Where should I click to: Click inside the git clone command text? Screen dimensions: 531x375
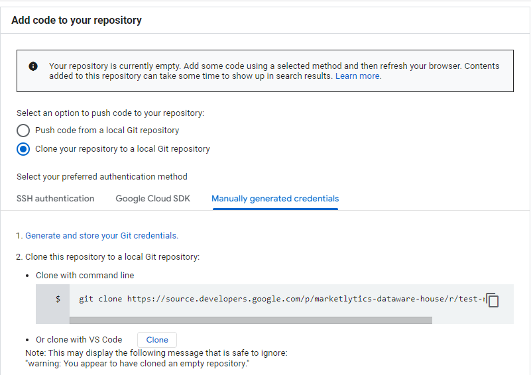(278, 299)
